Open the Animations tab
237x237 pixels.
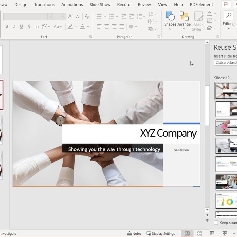coord(72,5)
